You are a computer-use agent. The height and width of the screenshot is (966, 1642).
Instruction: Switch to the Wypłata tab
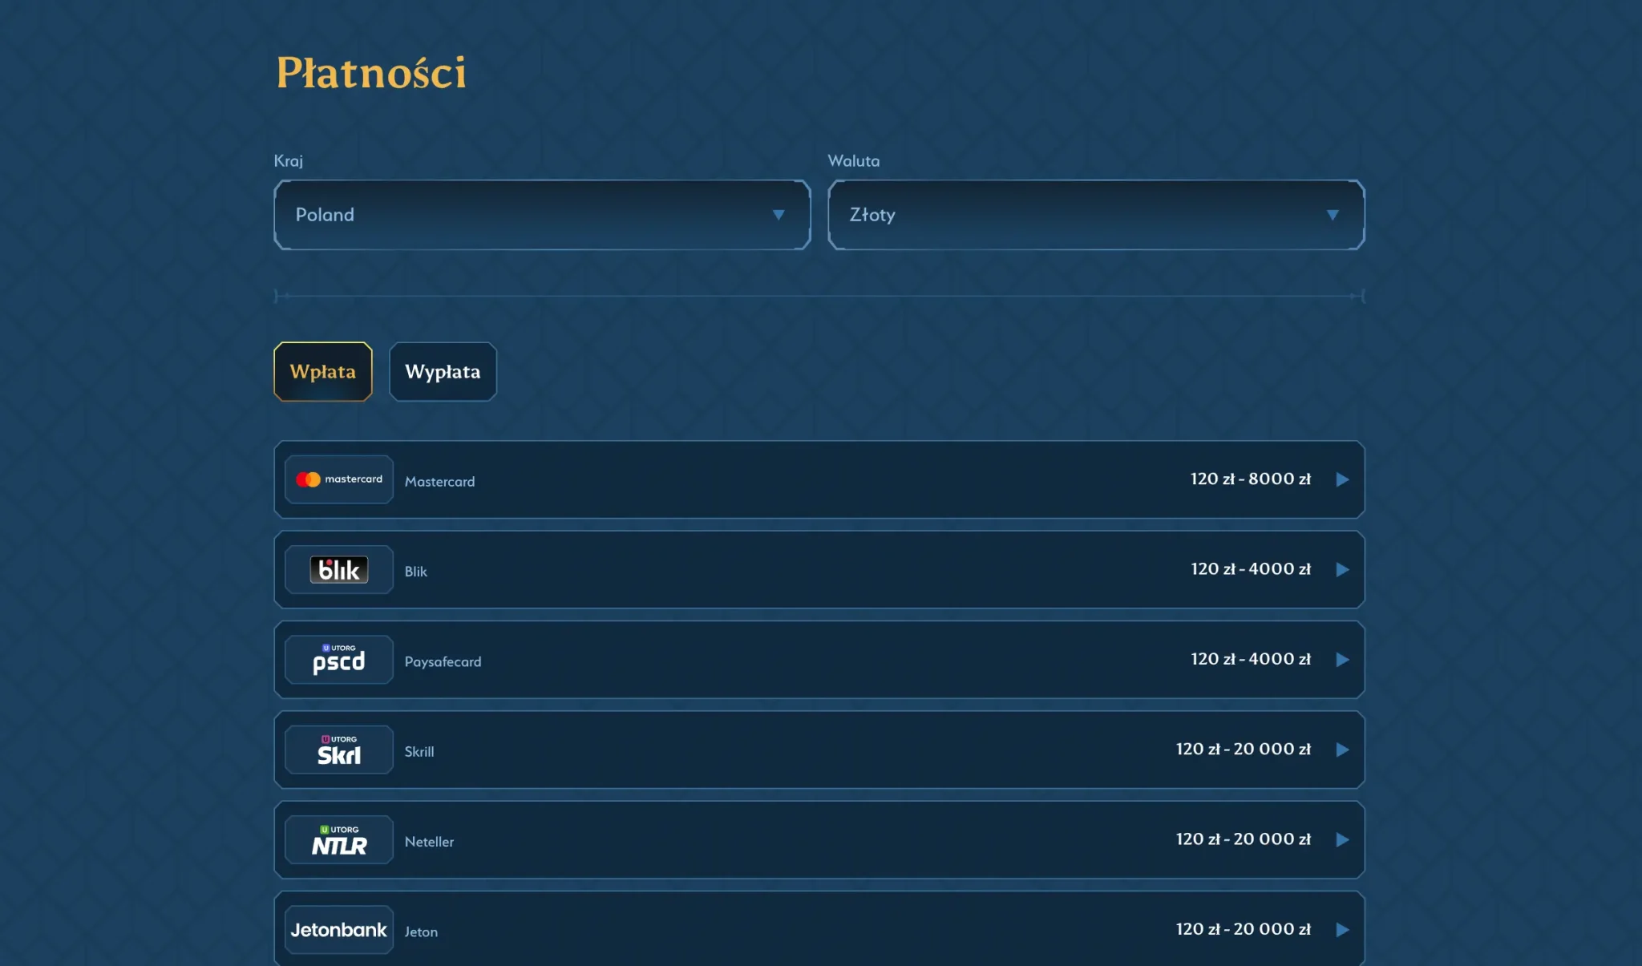tap(443, 372)
